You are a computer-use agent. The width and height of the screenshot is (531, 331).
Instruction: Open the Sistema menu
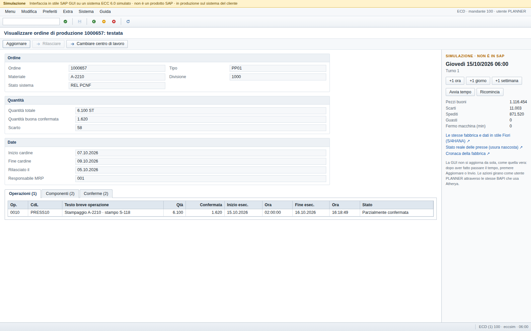[86, 12]
